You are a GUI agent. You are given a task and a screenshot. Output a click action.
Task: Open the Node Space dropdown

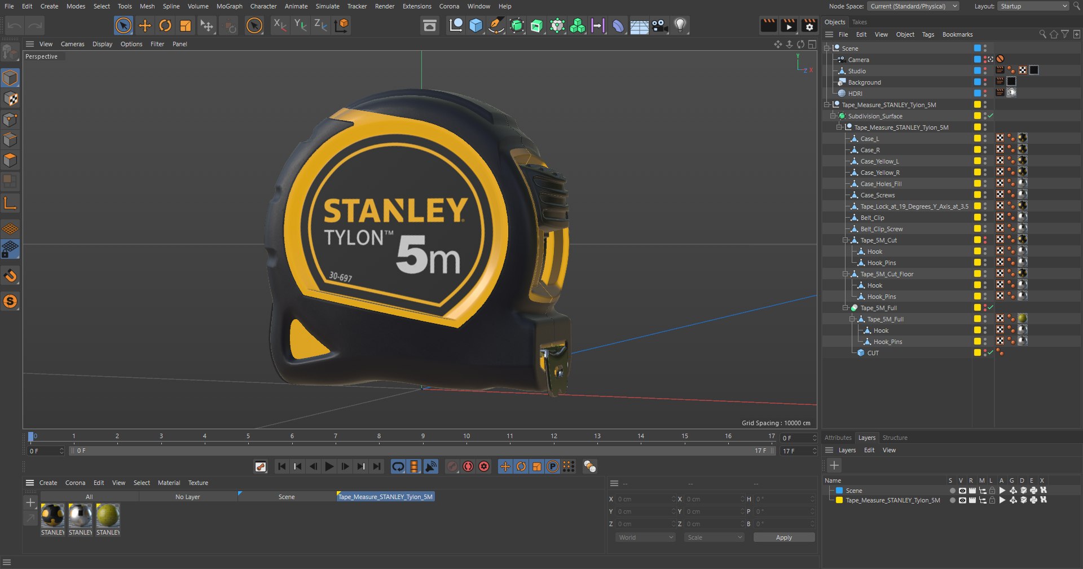tap(913, 6)
